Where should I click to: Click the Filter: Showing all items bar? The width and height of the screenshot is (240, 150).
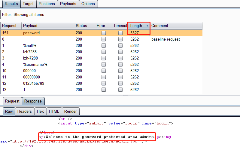click(120, 14)
